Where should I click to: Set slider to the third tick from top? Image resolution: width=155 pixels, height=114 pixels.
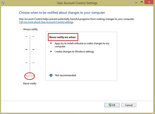pyautogui.click(x=30, y=63)
